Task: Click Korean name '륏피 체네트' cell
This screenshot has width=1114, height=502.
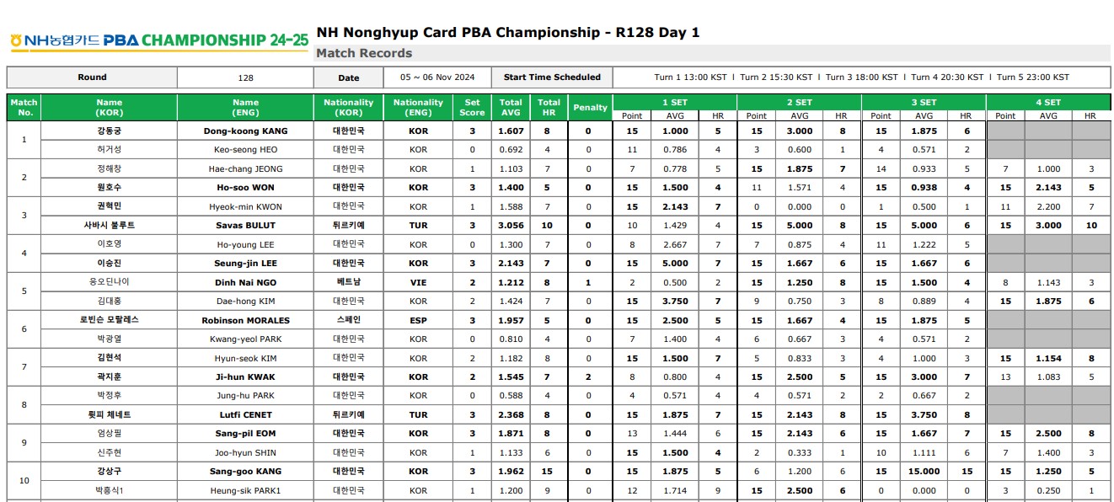Action: pos(109,414)
